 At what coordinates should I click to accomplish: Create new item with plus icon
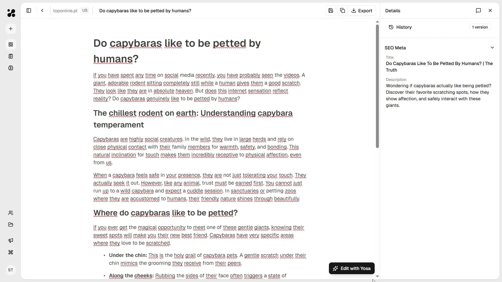click(11, 28)
